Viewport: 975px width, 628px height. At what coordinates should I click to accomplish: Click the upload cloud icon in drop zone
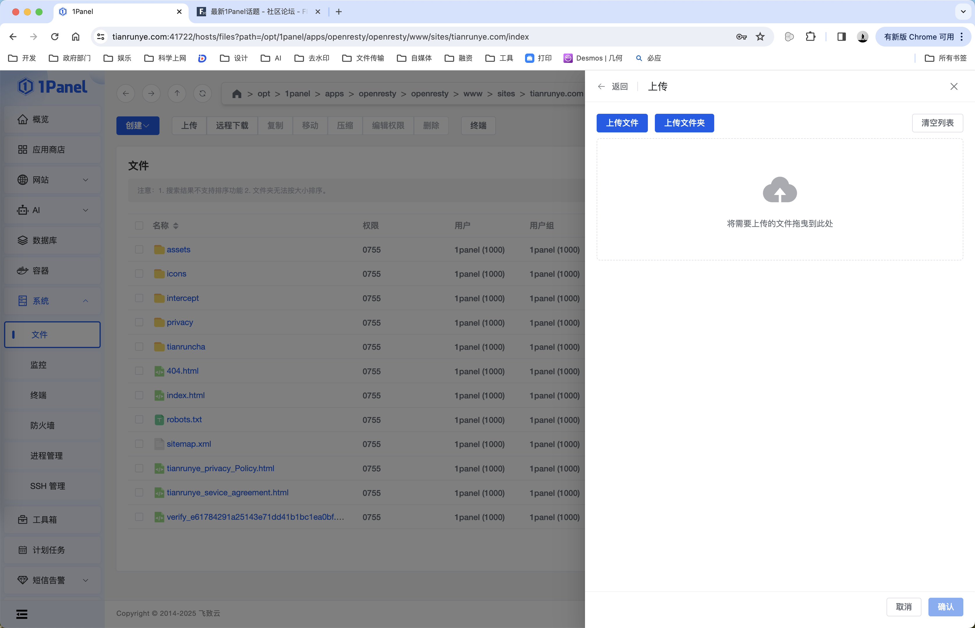[780, 190]
